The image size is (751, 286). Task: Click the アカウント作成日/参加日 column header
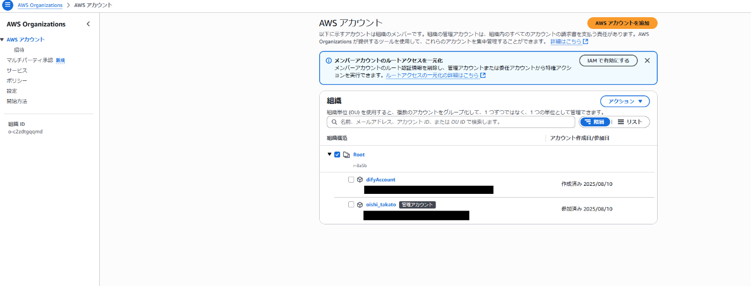(x=580, y=138)
